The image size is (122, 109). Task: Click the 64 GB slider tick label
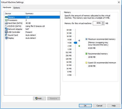coord(69,30)
